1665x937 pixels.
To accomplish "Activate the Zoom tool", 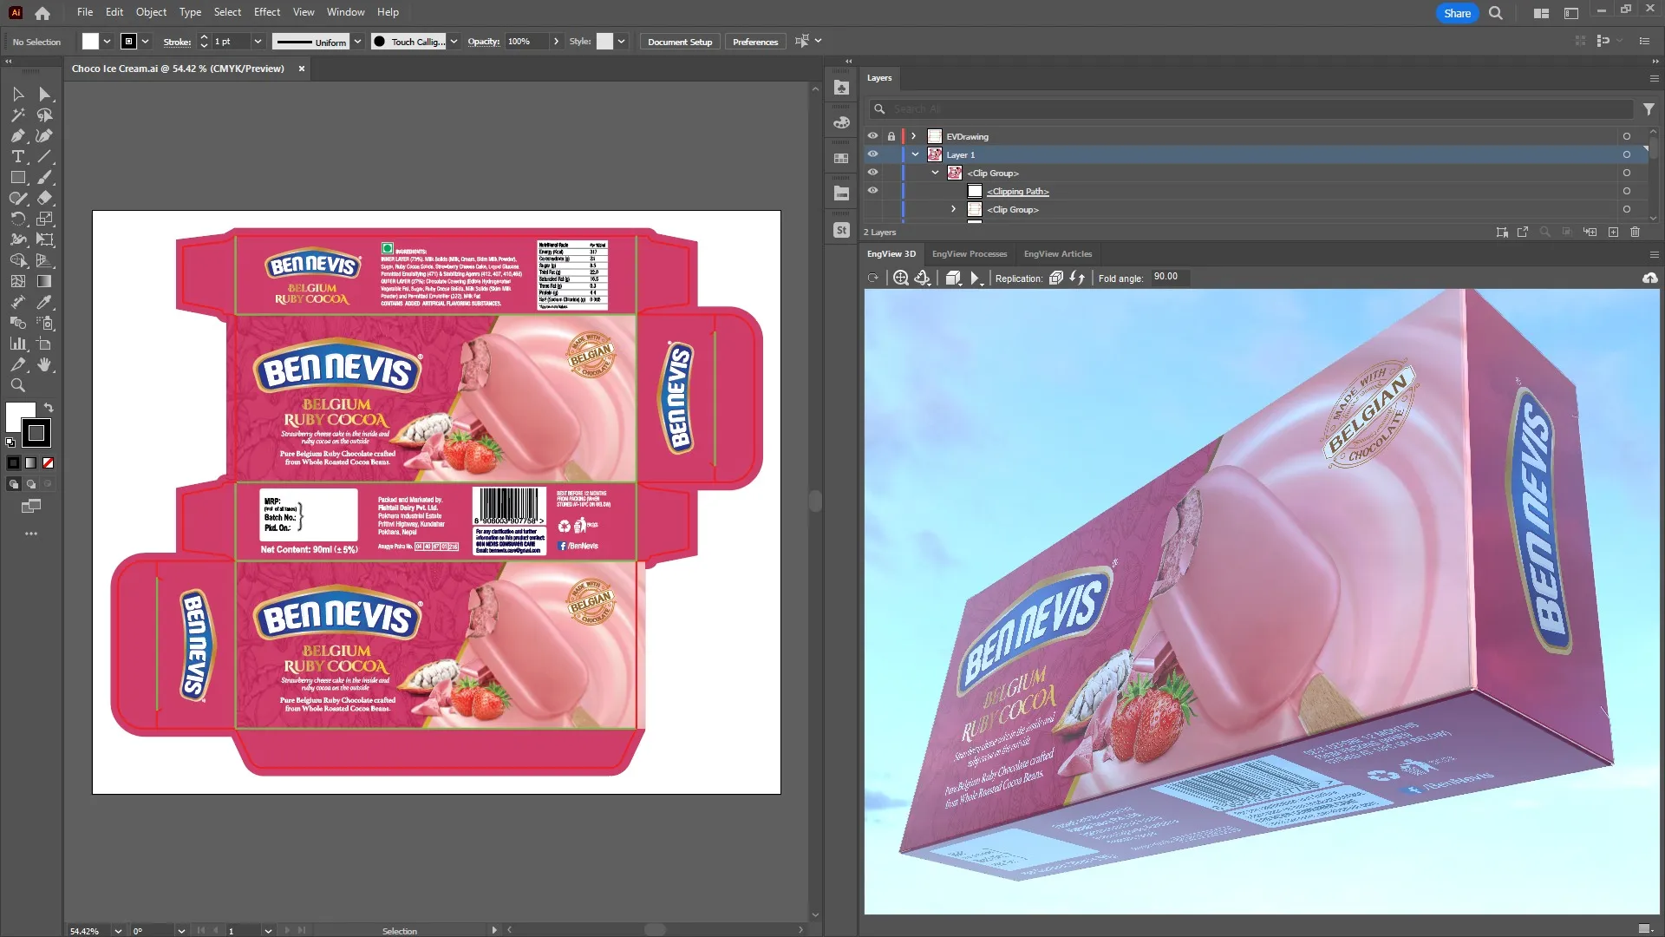I will pos(18,385).
